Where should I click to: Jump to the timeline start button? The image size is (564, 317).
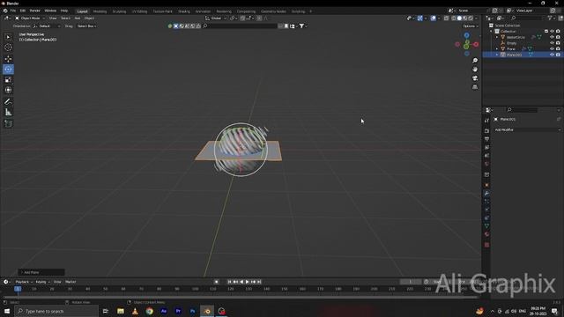pyautogui.click(x=229, y=282)
